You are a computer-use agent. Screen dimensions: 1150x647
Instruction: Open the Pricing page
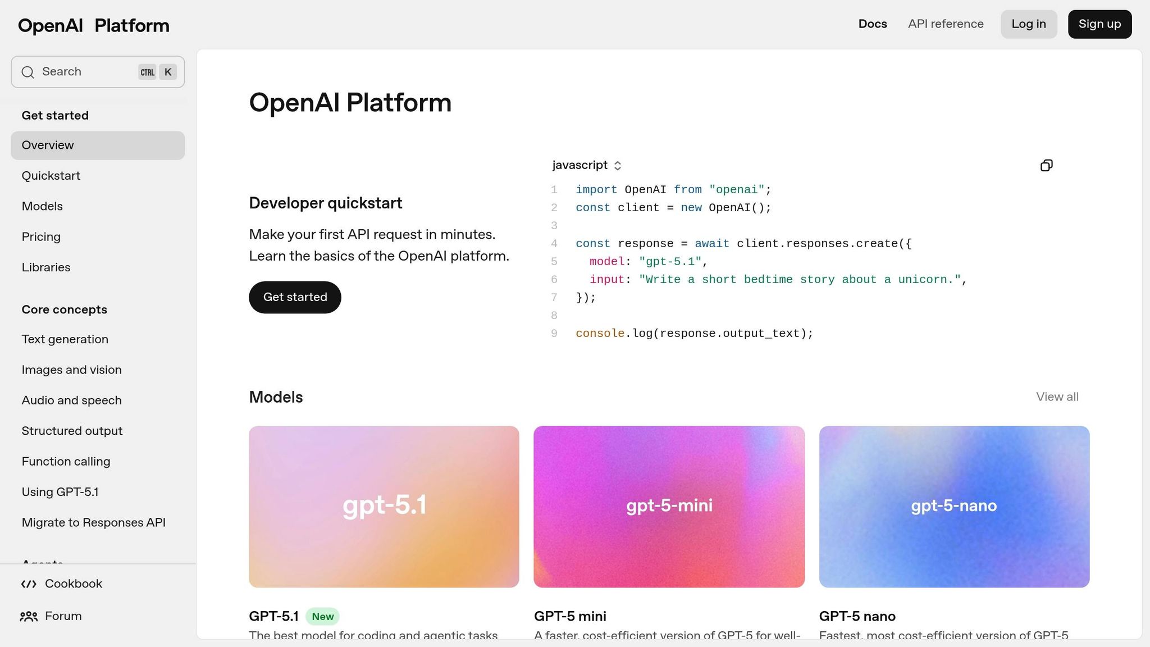[41, 236]
